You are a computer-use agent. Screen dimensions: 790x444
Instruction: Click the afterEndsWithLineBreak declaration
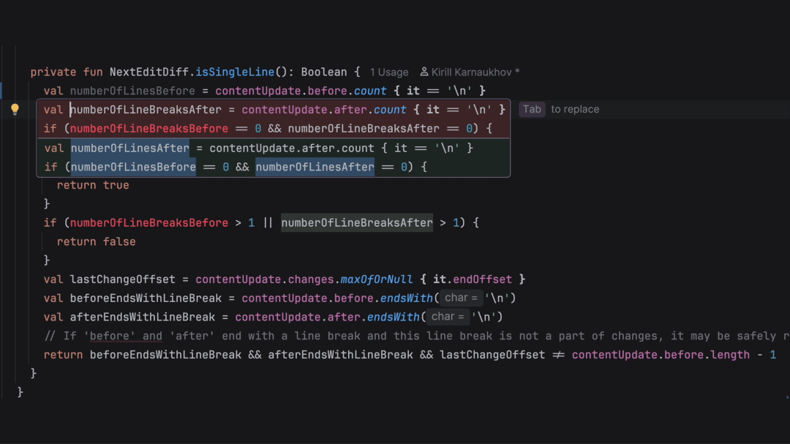pyautogui.click(x=143, y=317)
